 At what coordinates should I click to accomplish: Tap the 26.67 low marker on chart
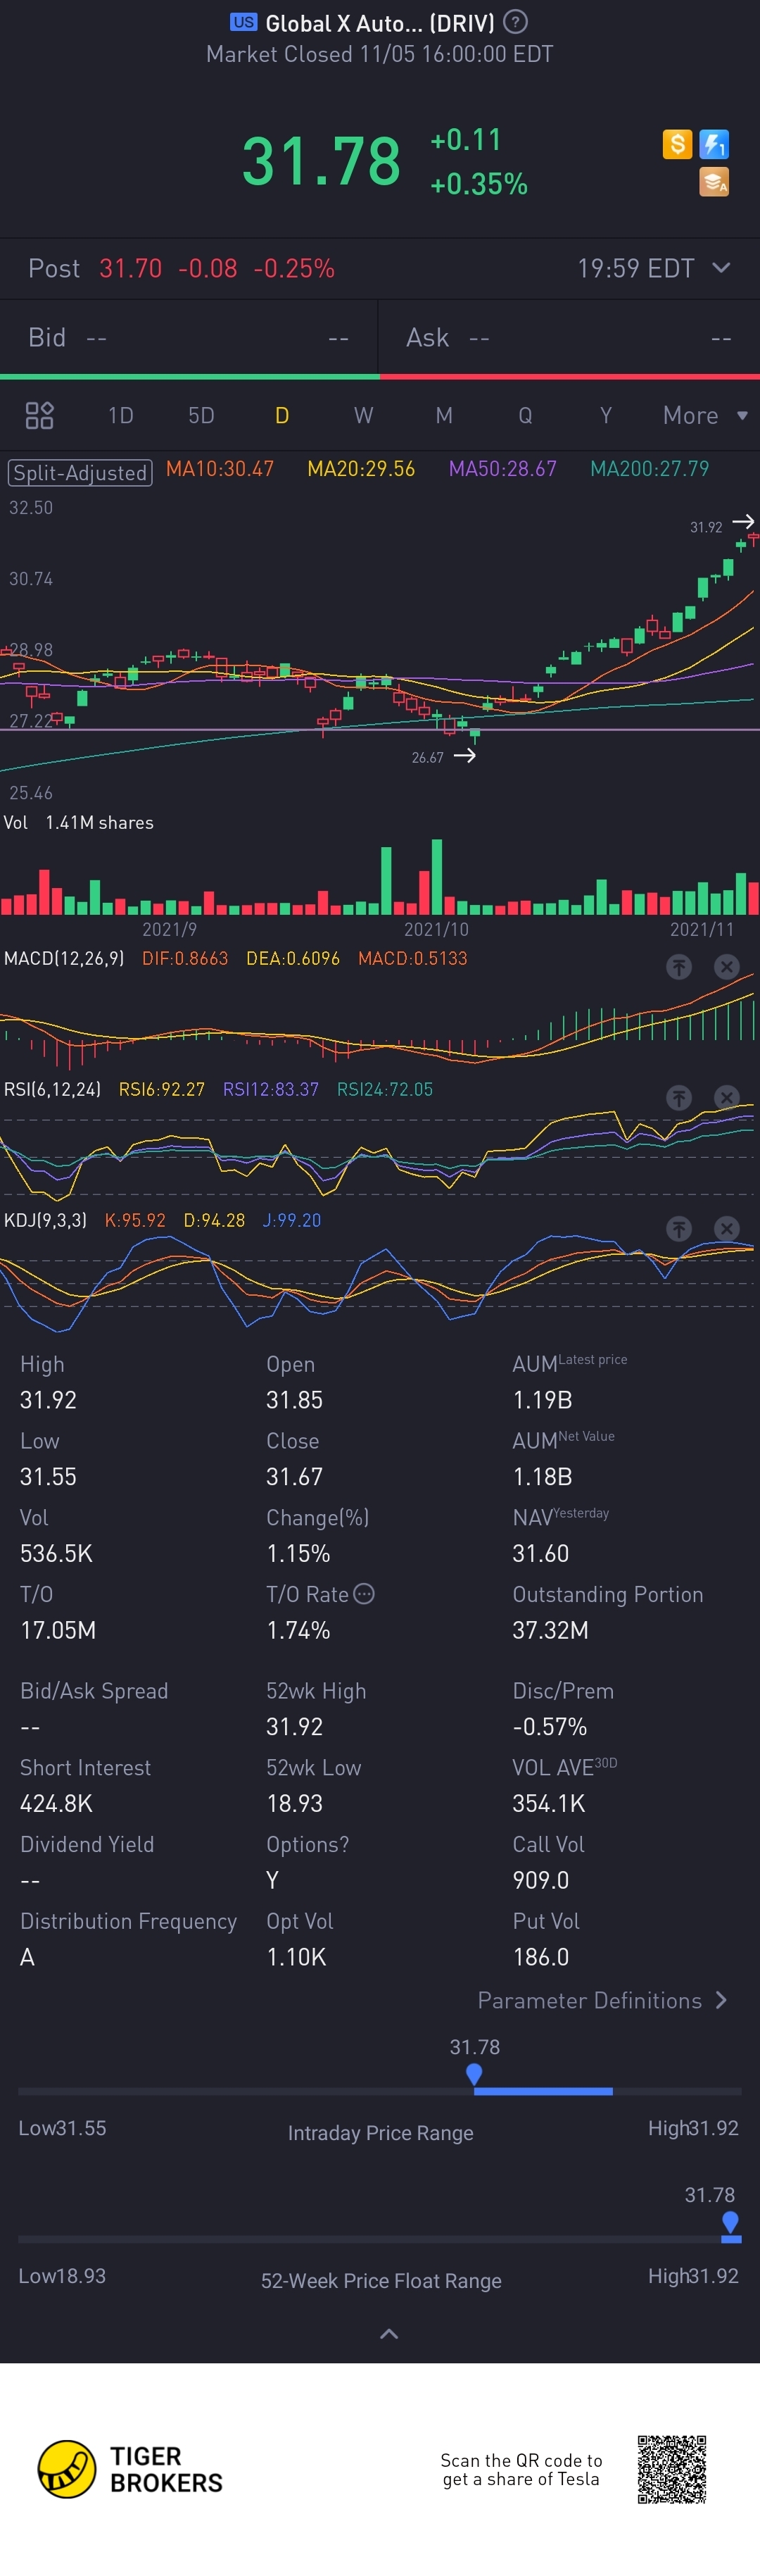427,757
